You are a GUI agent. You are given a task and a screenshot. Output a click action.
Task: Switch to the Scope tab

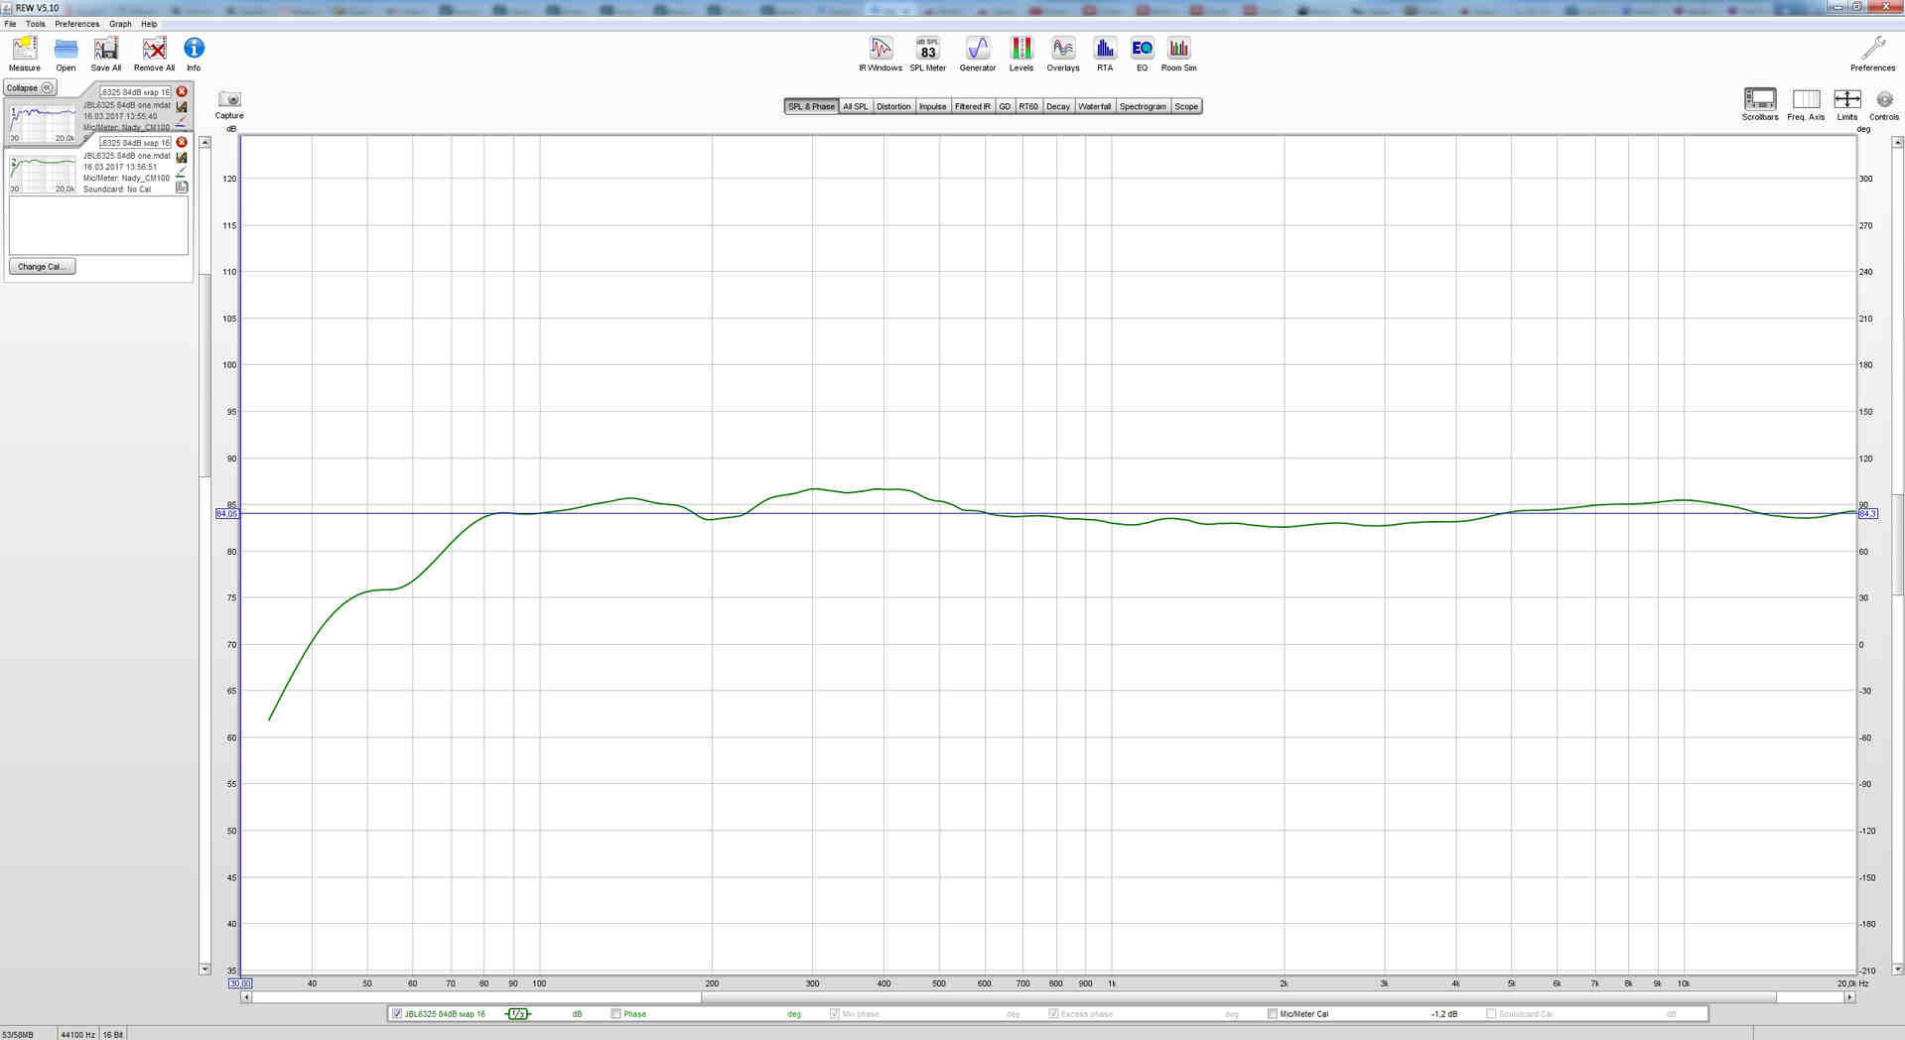[x=1186, y=106]
